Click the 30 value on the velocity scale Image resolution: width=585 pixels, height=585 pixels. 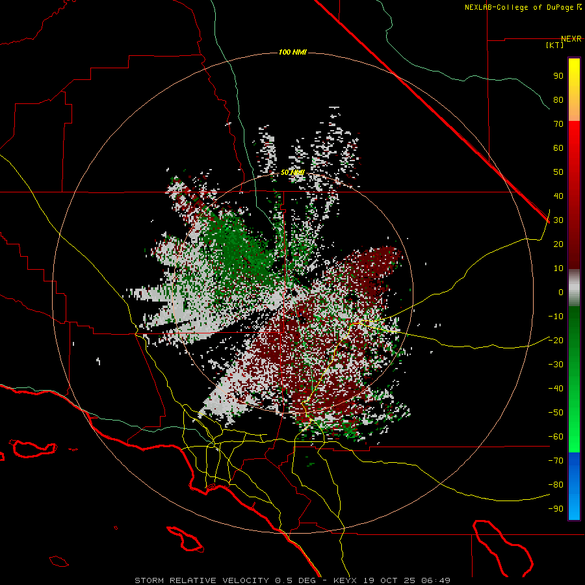[558, 220]
